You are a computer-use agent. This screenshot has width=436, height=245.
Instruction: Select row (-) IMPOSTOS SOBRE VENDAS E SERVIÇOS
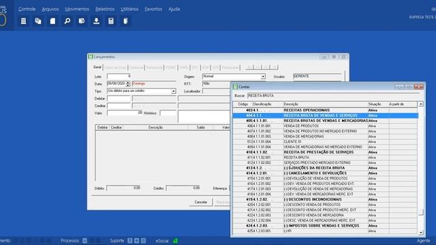[x=326, y=226]
